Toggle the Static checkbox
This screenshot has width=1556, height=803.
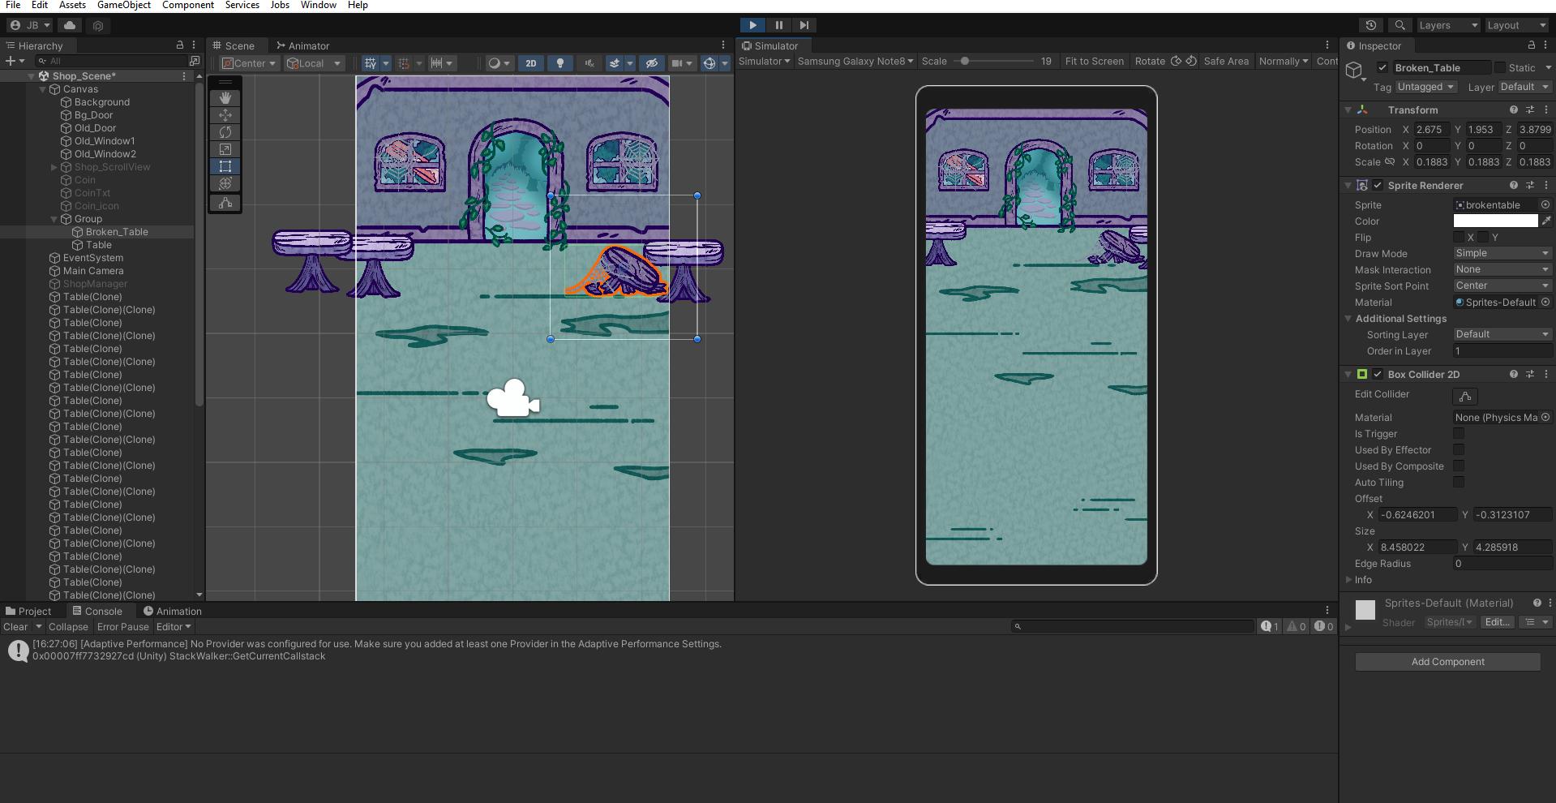click(1499, 67)
